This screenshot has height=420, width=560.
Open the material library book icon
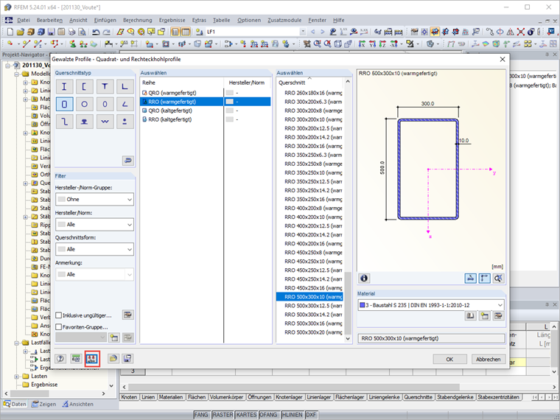(471, 315)
